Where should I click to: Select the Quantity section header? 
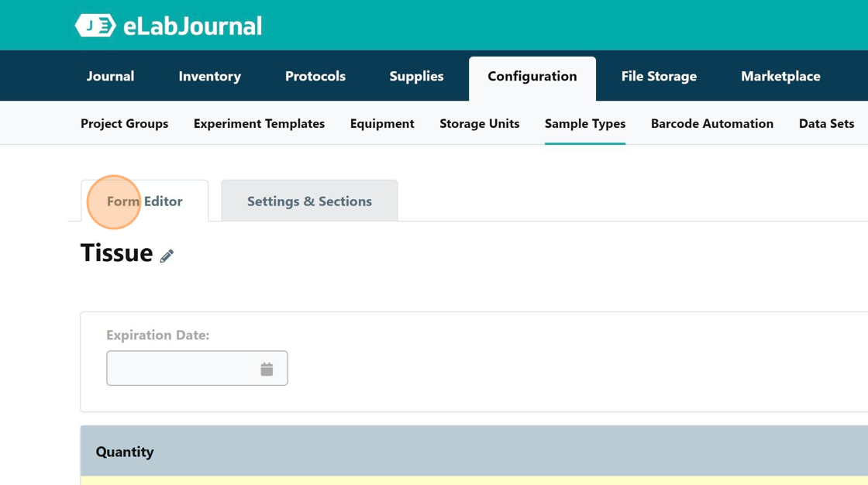click(474, 451)
